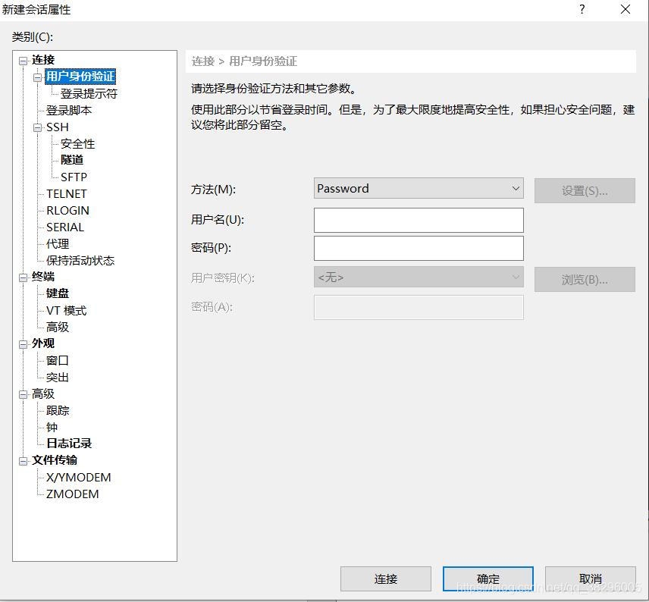The height and width of the screenshot is (602, 649).
Task: Click inside the 用户名 input field
Action: 418,220
